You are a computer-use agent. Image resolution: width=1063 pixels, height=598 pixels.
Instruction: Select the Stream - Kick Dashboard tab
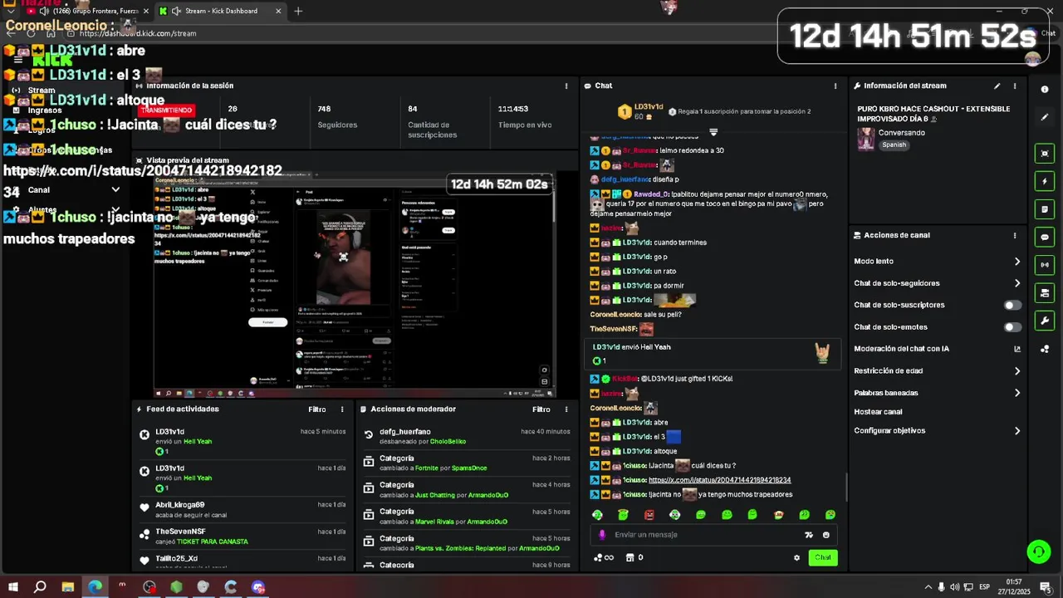[220, 11]
